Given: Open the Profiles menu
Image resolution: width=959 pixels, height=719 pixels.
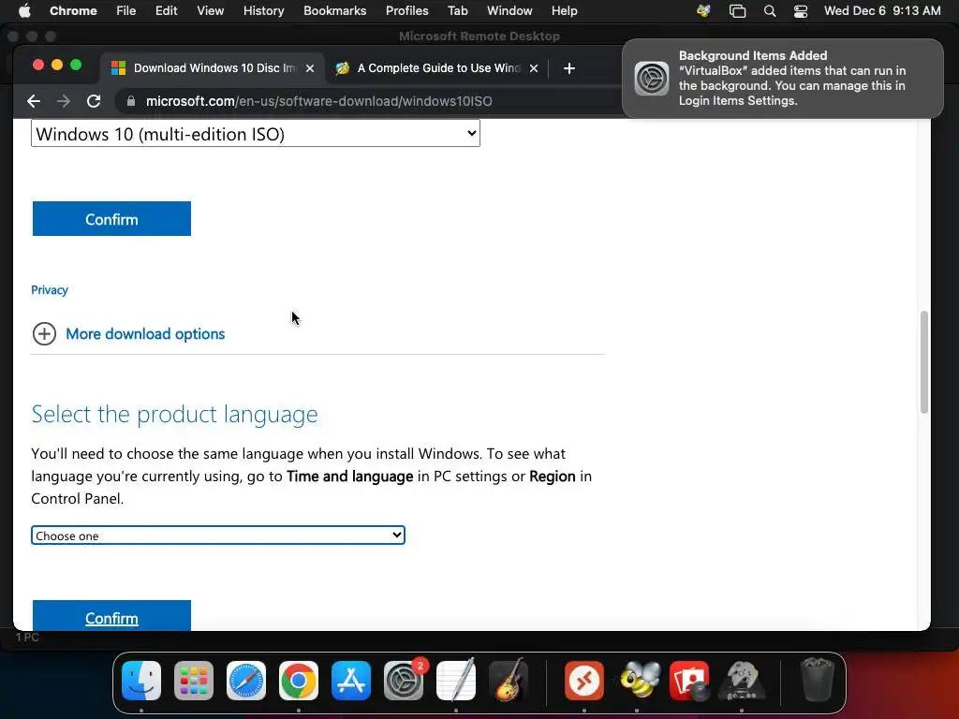Looking at the screenshot, I should [406, 11].
